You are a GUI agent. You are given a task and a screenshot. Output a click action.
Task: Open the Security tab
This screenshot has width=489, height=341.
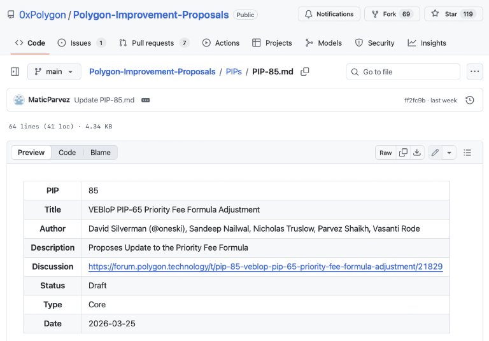click(x=374, y=43)
